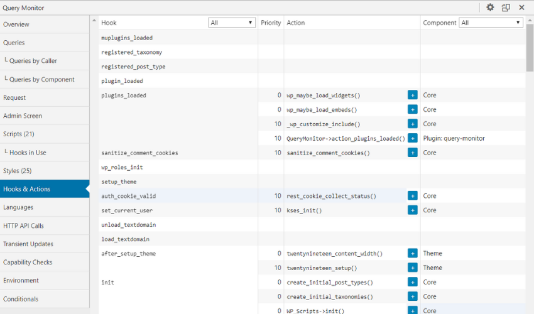Expand create_initial_post_types() plus button
The height and width of the screenshot is (314, 534).
[412, 282]
